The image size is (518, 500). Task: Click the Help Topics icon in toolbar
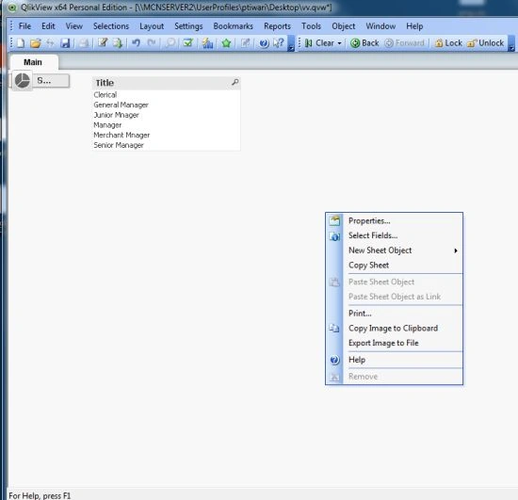click(x=264, y=43)
